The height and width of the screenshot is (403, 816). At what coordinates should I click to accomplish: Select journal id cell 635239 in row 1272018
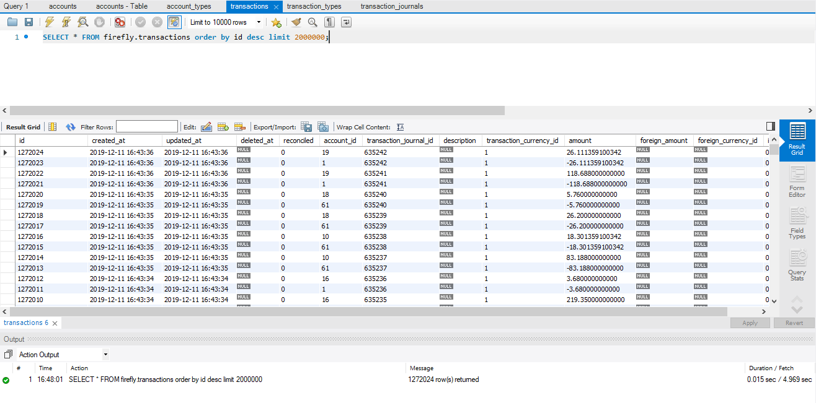tap(401, 215)
